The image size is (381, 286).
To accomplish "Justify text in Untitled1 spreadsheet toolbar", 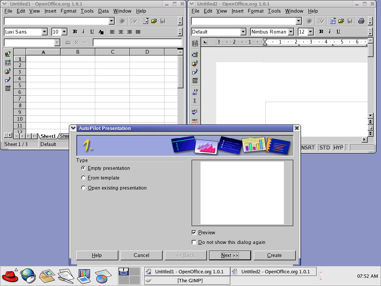I will [x=138, y=32].
